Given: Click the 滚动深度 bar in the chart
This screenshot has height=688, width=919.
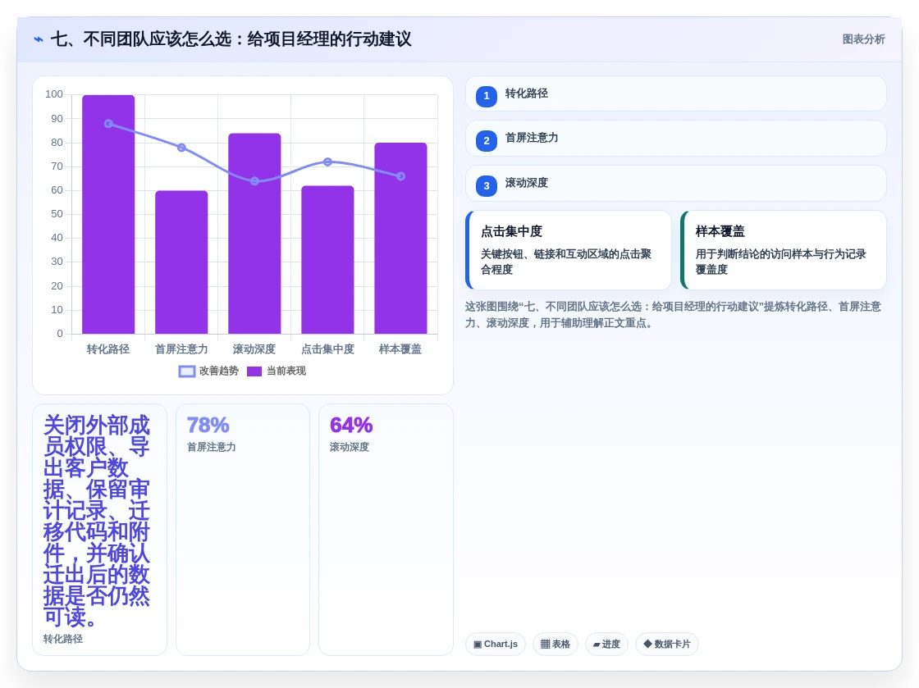Looking at the screenshot, I should pos(254,234).
